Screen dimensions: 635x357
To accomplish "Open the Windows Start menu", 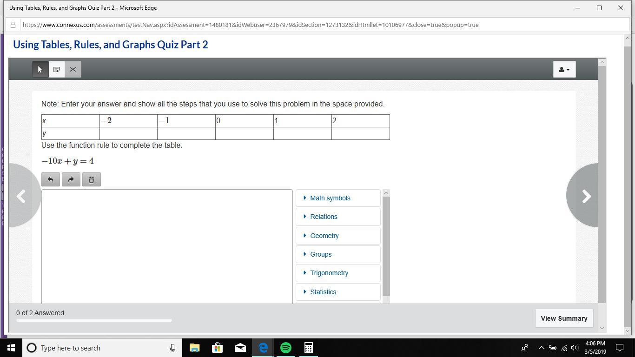I will click(11, 348).
